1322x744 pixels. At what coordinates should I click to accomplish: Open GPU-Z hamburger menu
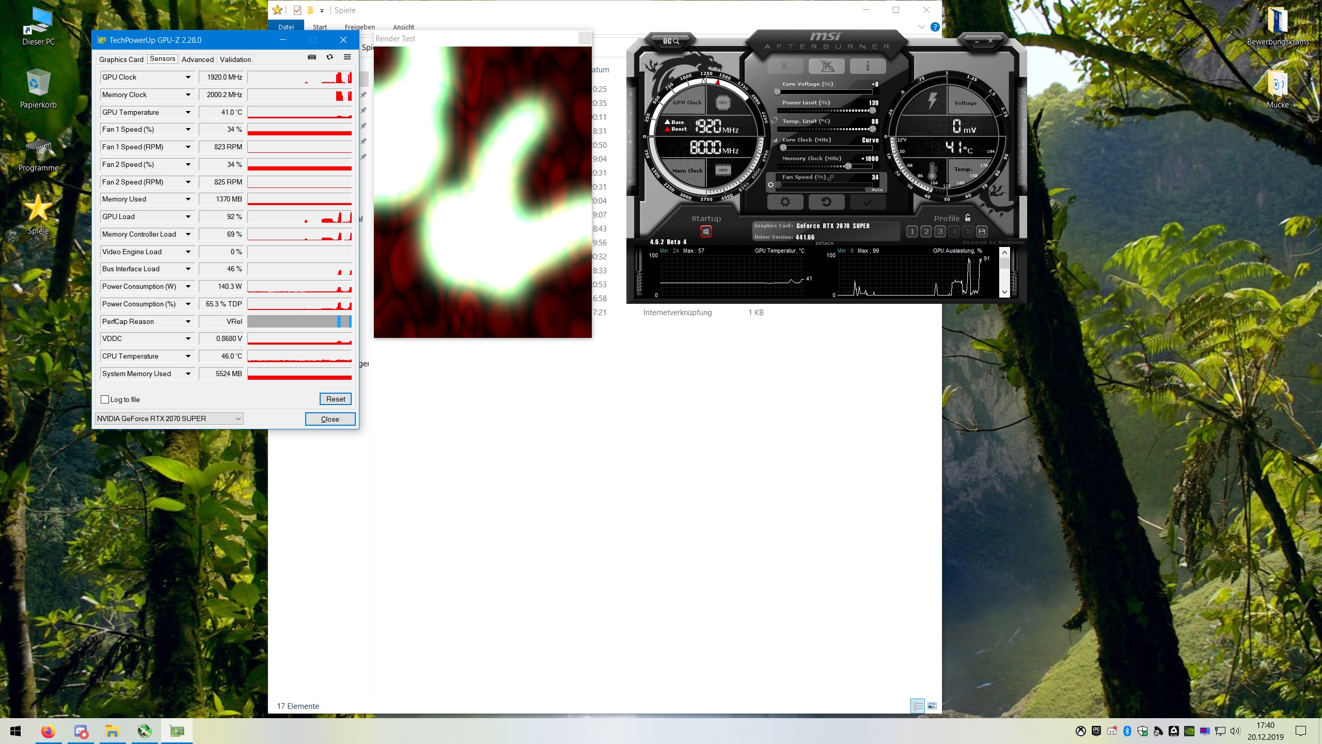point(347,57)
